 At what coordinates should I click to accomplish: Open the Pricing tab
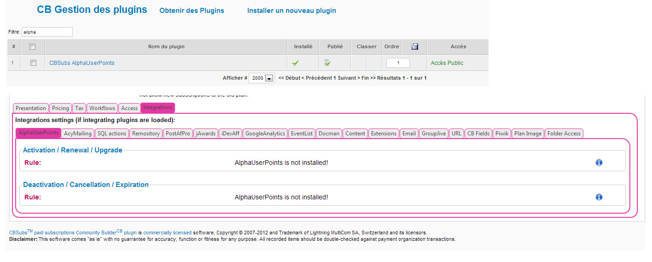60,108
